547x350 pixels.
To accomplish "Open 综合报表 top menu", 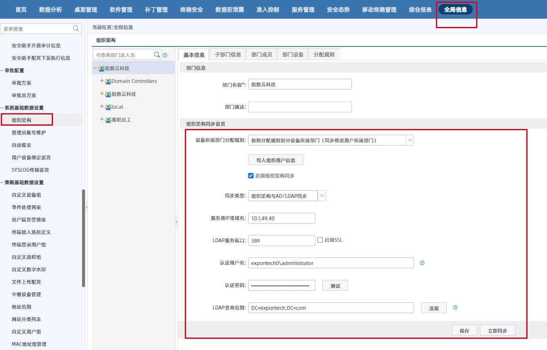I will pos(420,10).
